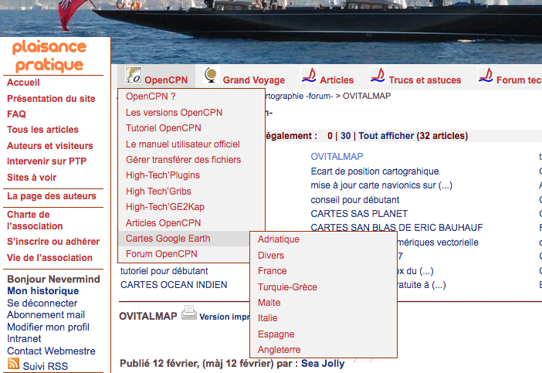The width and height of the screenshot is (542, 373).
Task: Open Tous les articles
Action: point(43,130)
